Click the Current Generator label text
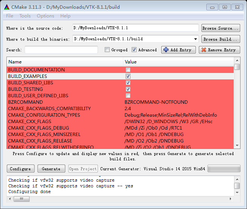The height and width of the screenshot is (209, 247). [x=153, y=169]
